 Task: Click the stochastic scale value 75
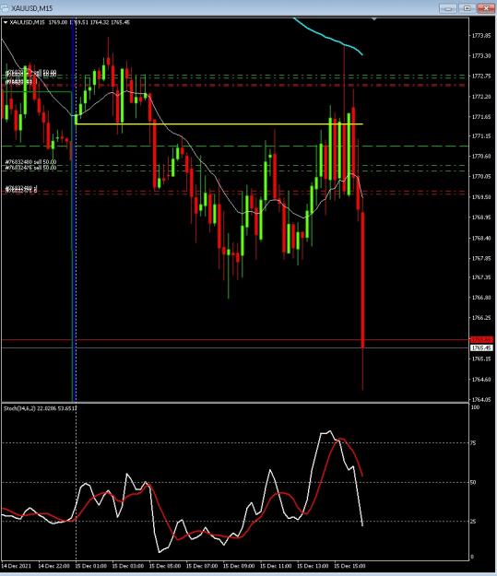pyautogui.click(x=473, y=443)
